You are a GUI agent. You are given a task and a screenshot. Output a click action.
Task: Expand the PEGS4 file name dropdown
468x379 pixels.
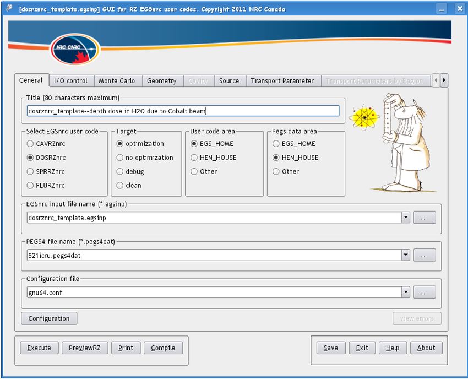coord(406,255)
